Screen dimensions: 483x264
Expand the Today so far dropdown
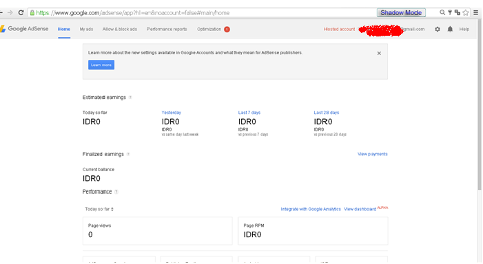(x=99, y=209)
